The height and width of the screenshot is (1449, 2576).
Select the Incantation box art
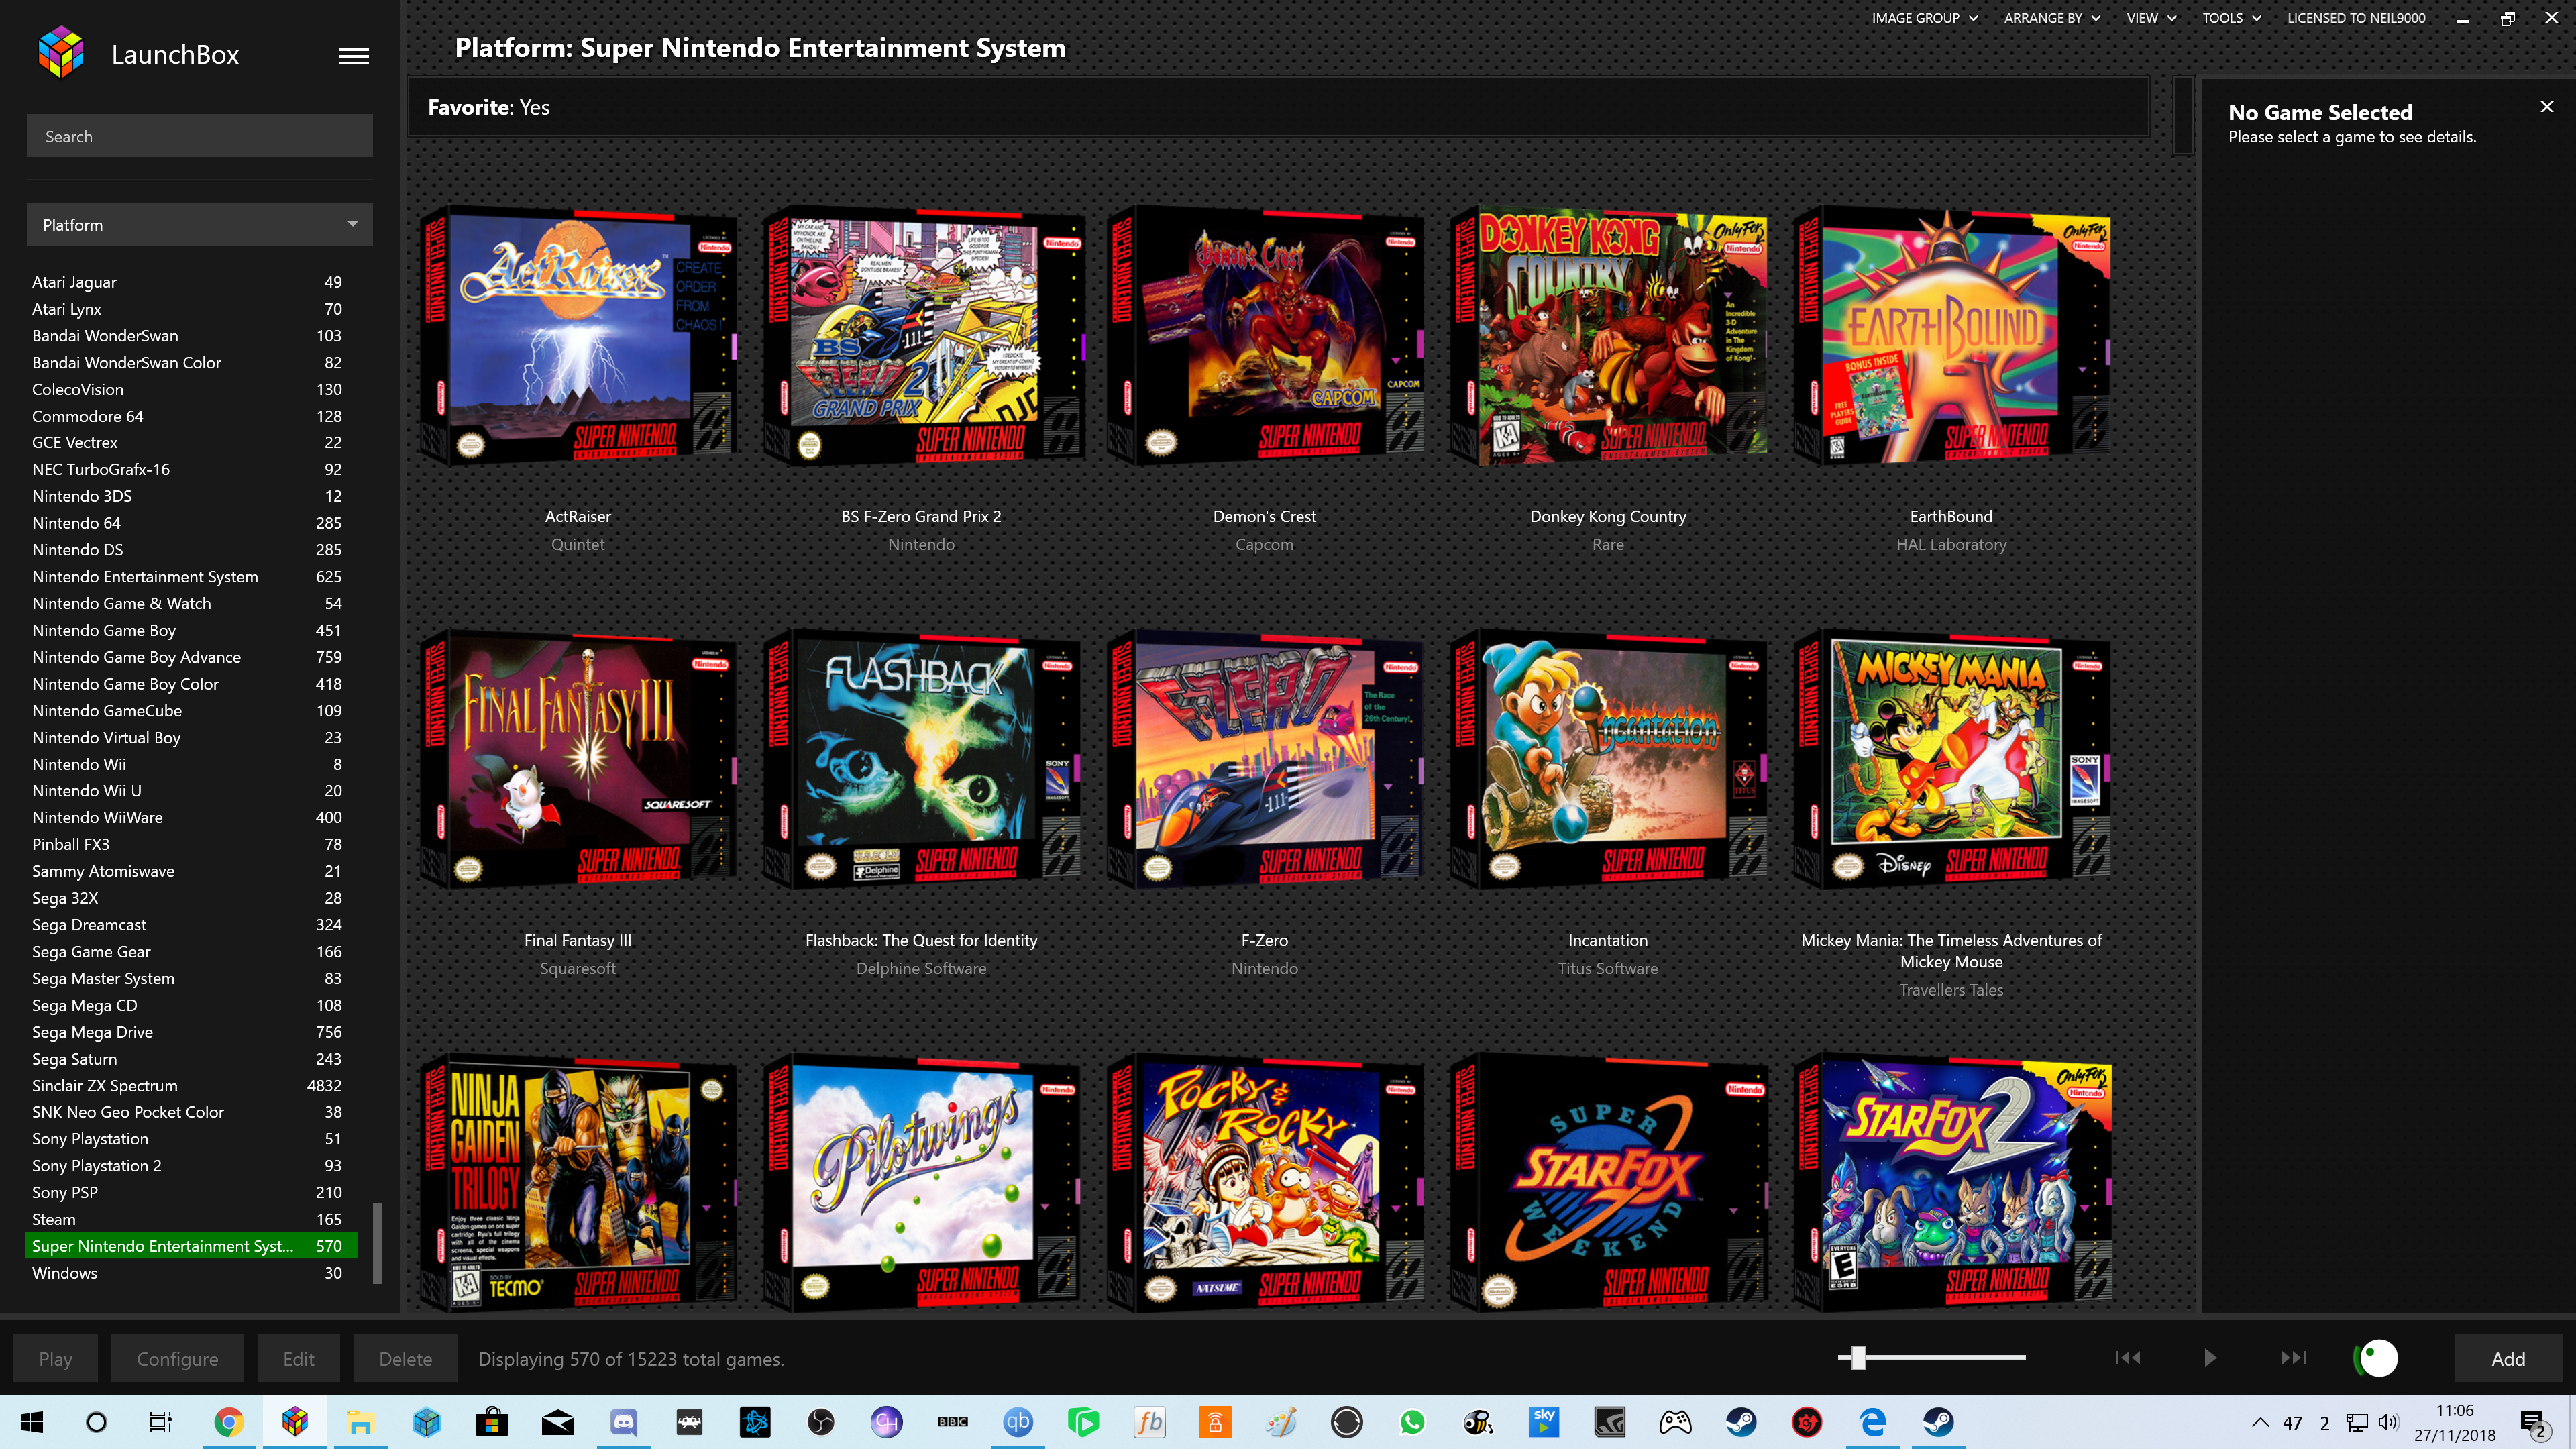click(1608, 760)
